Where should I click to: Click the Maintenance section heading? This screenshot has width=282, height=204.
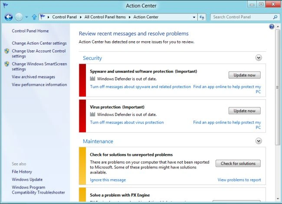(98, 141)
